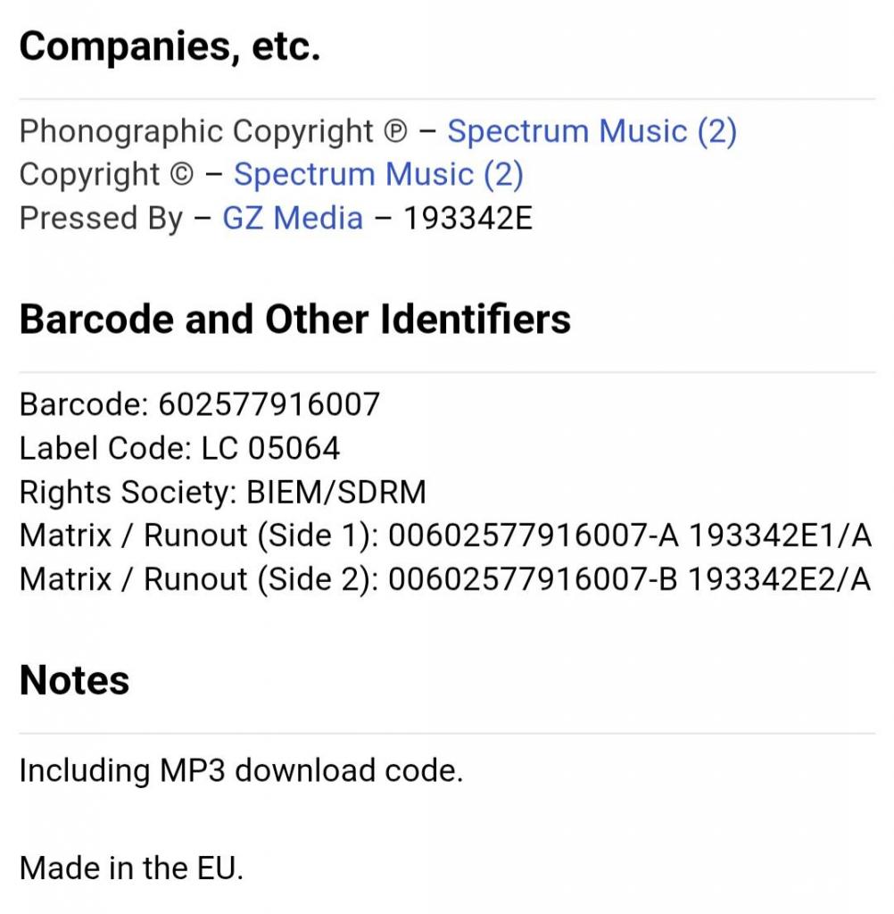This screenshot has height=914, width=894.
Task: Click the "Companies, etc." heading
Action: pyautogui.click(x=170, y=46)
